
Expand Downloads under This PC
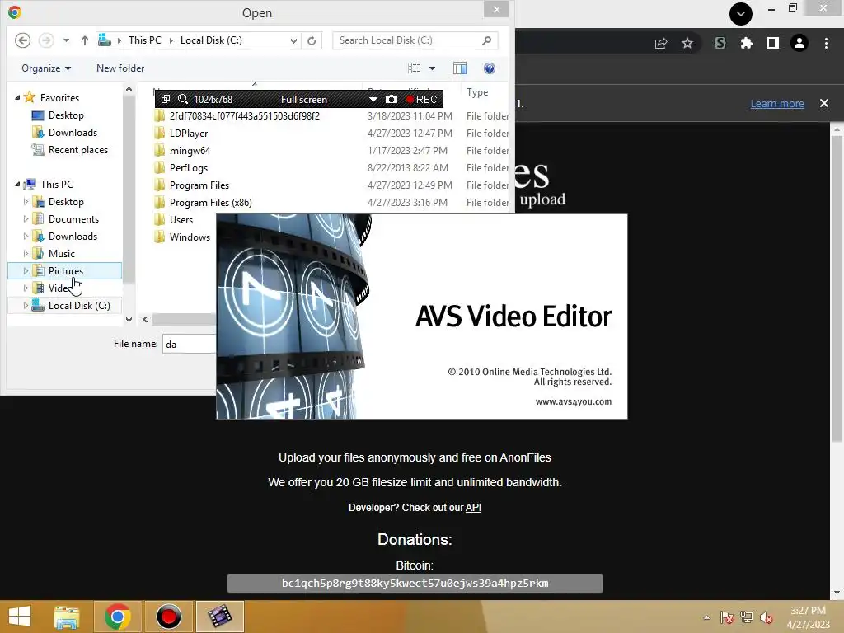click(26, 237)
